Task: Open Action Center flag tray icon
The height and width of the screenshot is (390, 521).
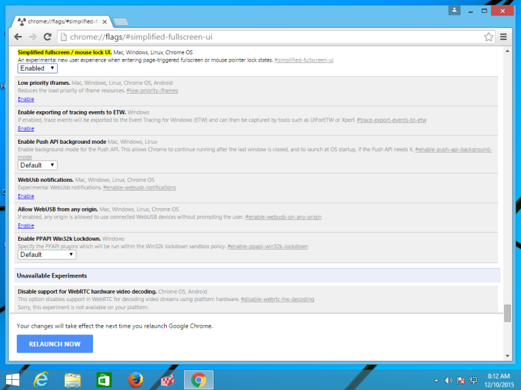Action: tap(461, 381)
